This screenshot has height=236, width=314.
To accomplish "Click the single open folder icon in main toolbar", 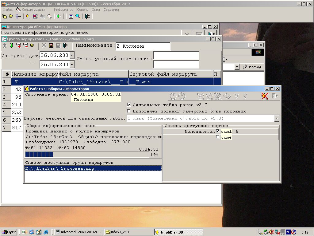I will pos(11,16).
